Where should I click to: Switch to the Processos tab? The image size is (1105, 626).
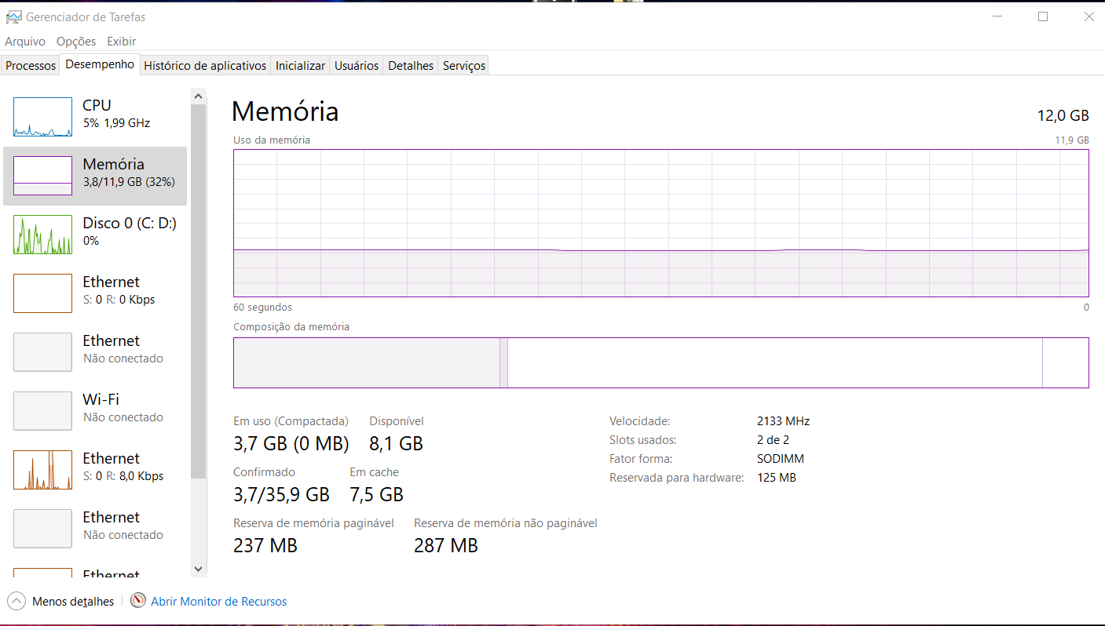click(x=31, y=66)
